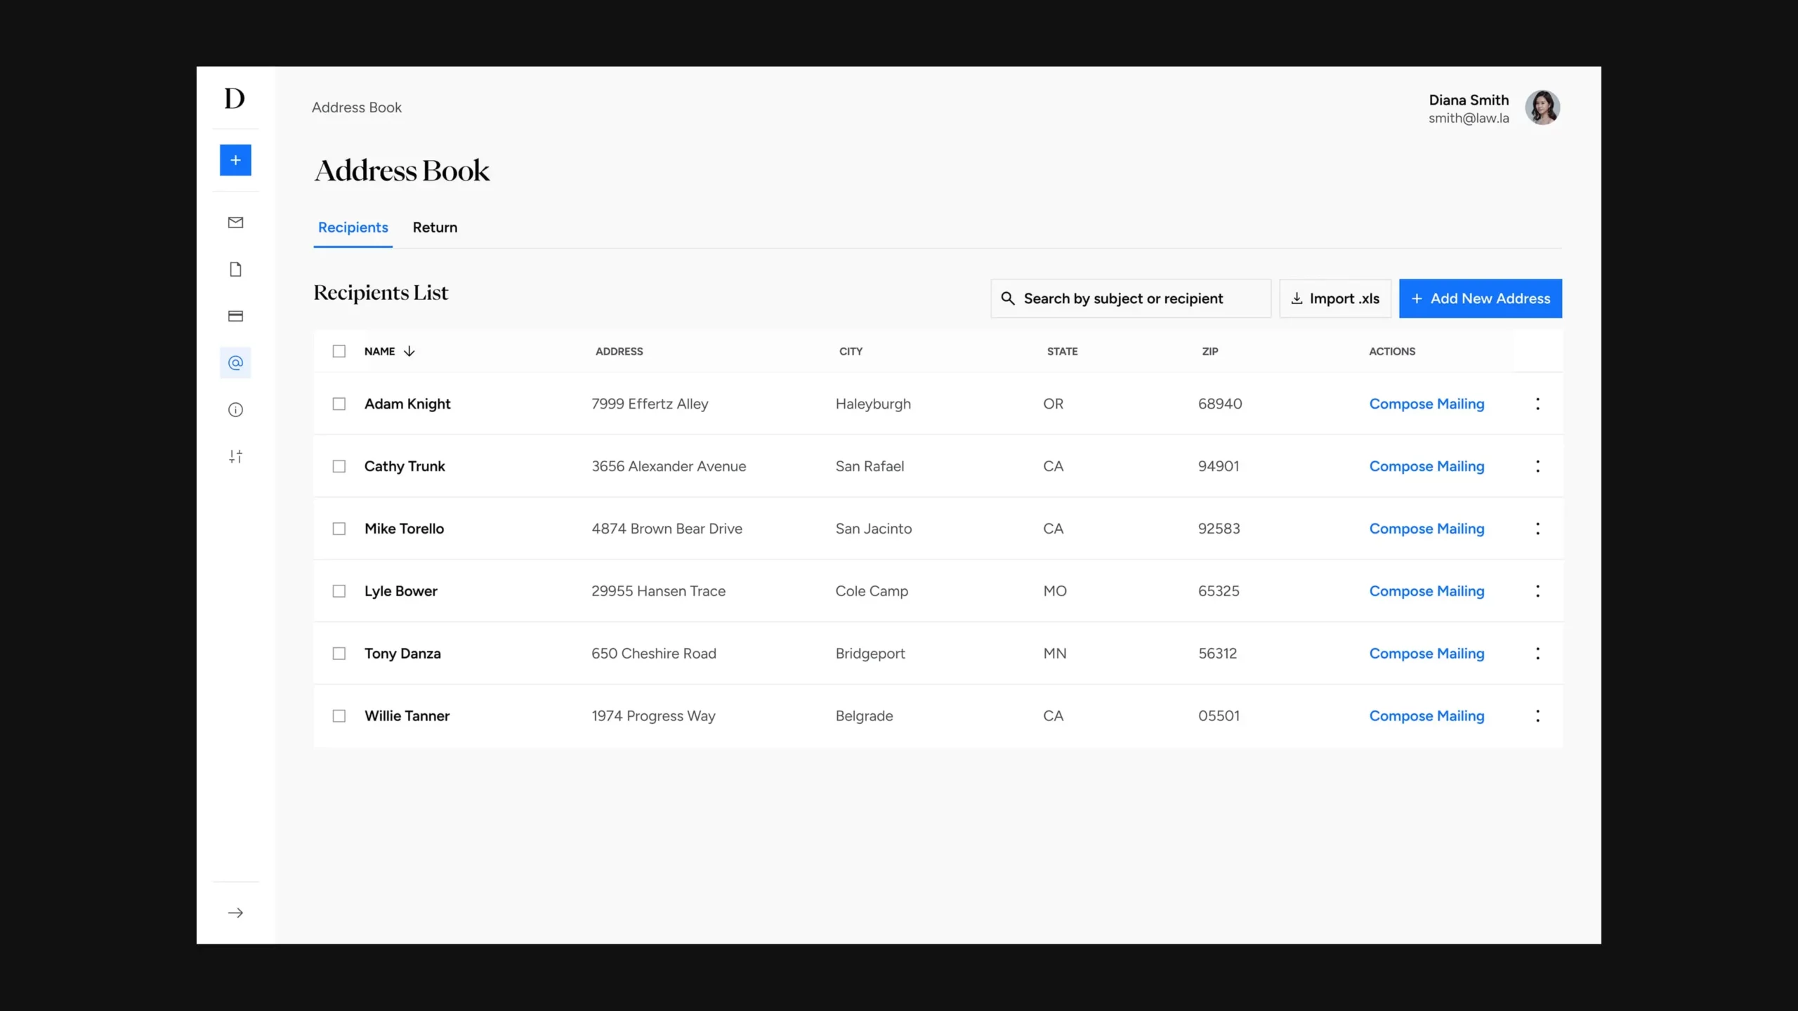The image size is (1798, 1011).
Task: Open the billing card sidebar icon
Action: pos(235,316)
